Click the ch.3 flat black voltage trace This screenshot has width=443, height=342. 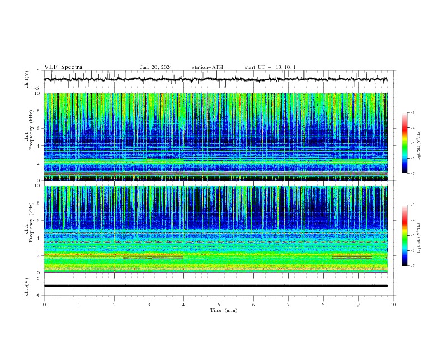[215, 286]
